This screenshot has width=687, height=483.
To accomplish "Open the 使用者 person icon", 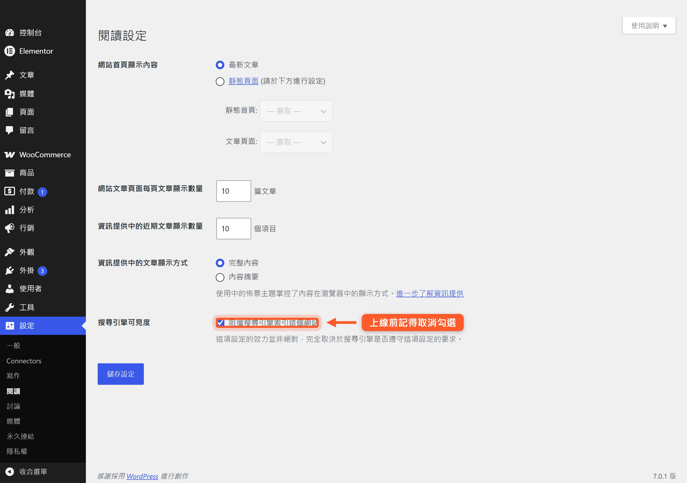I will (x=10, y=289).
